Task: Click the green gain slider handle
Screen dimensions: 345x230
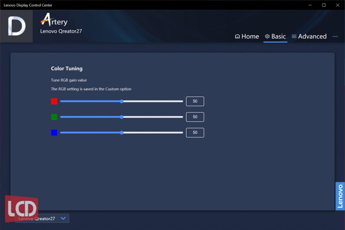Action: 122,117
